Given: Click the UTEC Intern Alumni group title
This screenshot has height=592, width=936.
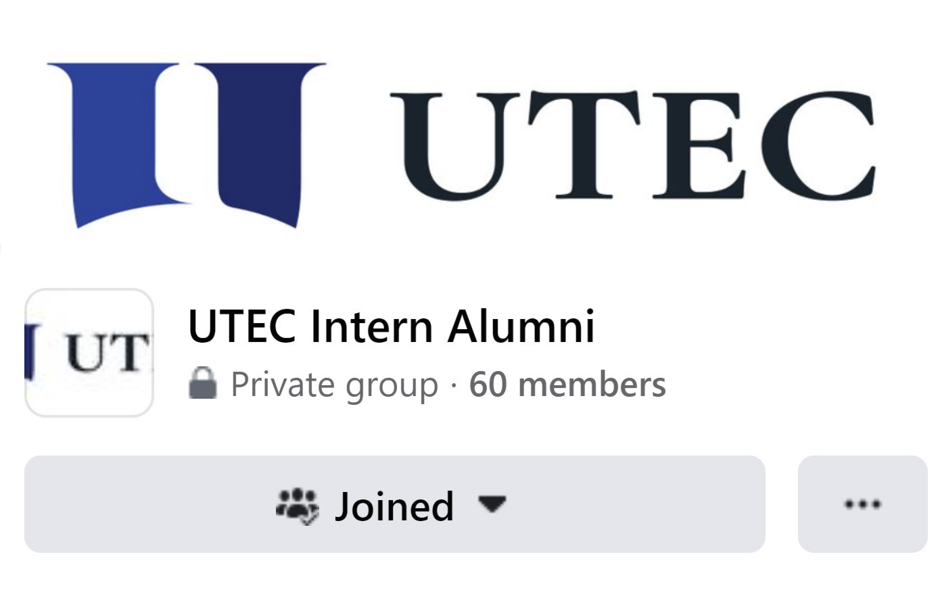Looking at the screenshot, I should (x=391, y=326).
